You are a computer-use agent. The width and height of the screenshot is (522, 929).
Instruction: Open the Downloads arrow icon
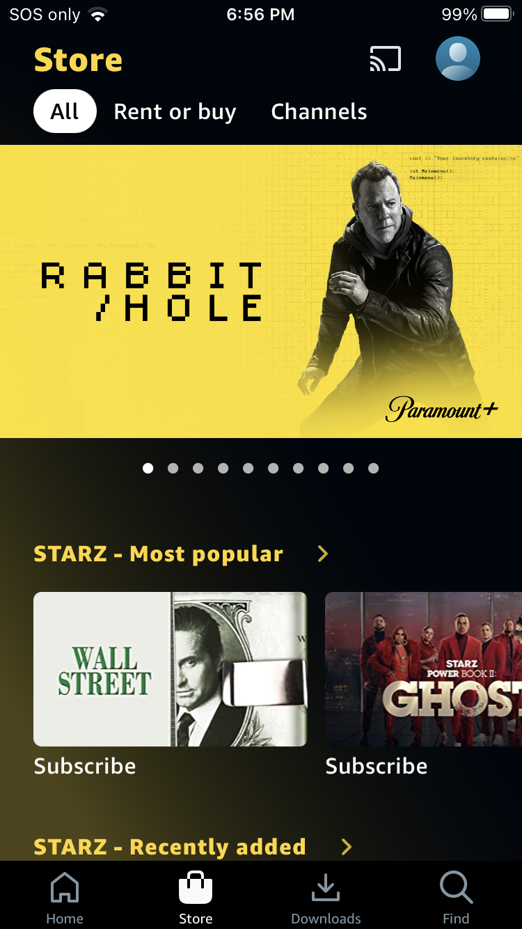325,888
